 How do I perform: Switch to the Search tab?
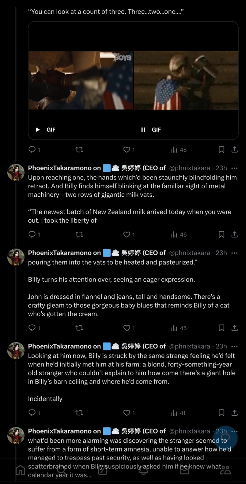pos(61,470)
